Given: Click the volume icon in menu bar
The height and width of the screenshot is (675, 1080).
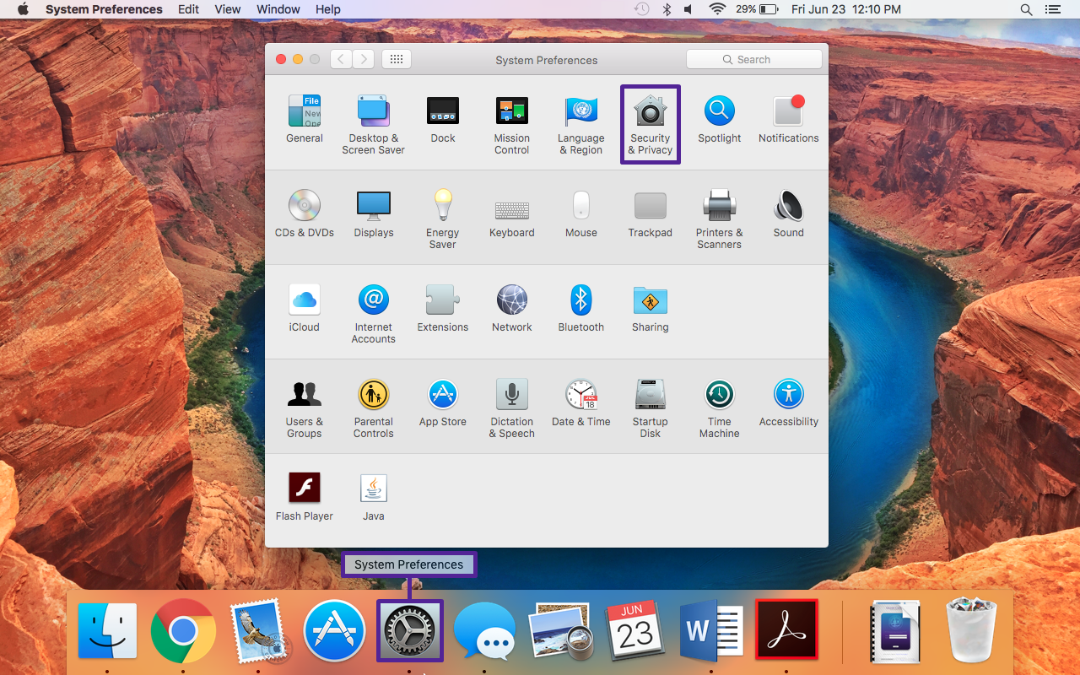Looking at the screenshot, I should 688,9.
